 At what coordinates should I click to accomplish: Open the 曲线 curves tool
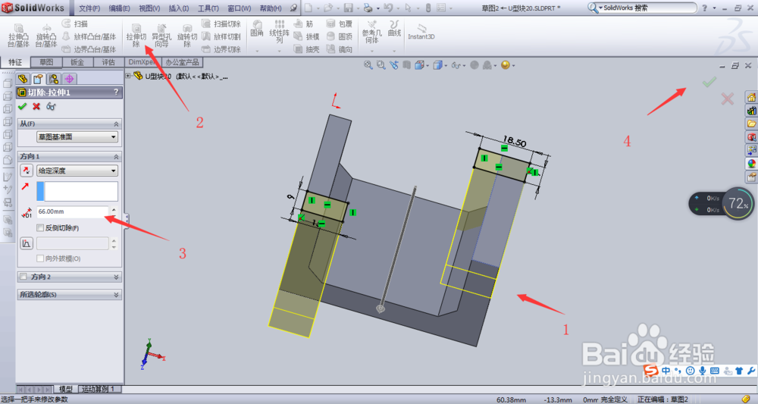point(394,29)
